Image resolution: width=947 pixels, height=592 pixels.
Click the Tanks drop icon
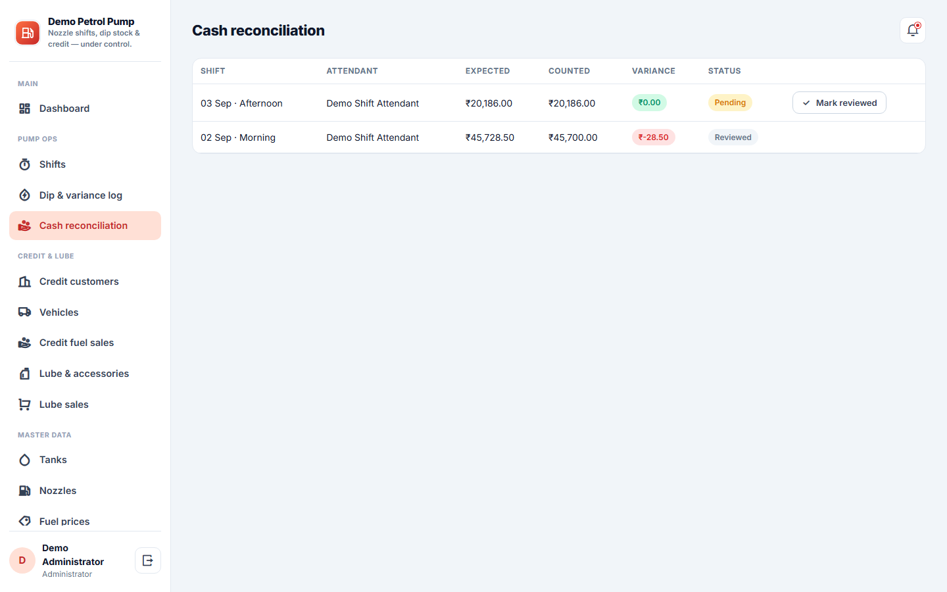click(x=25, y=460)
